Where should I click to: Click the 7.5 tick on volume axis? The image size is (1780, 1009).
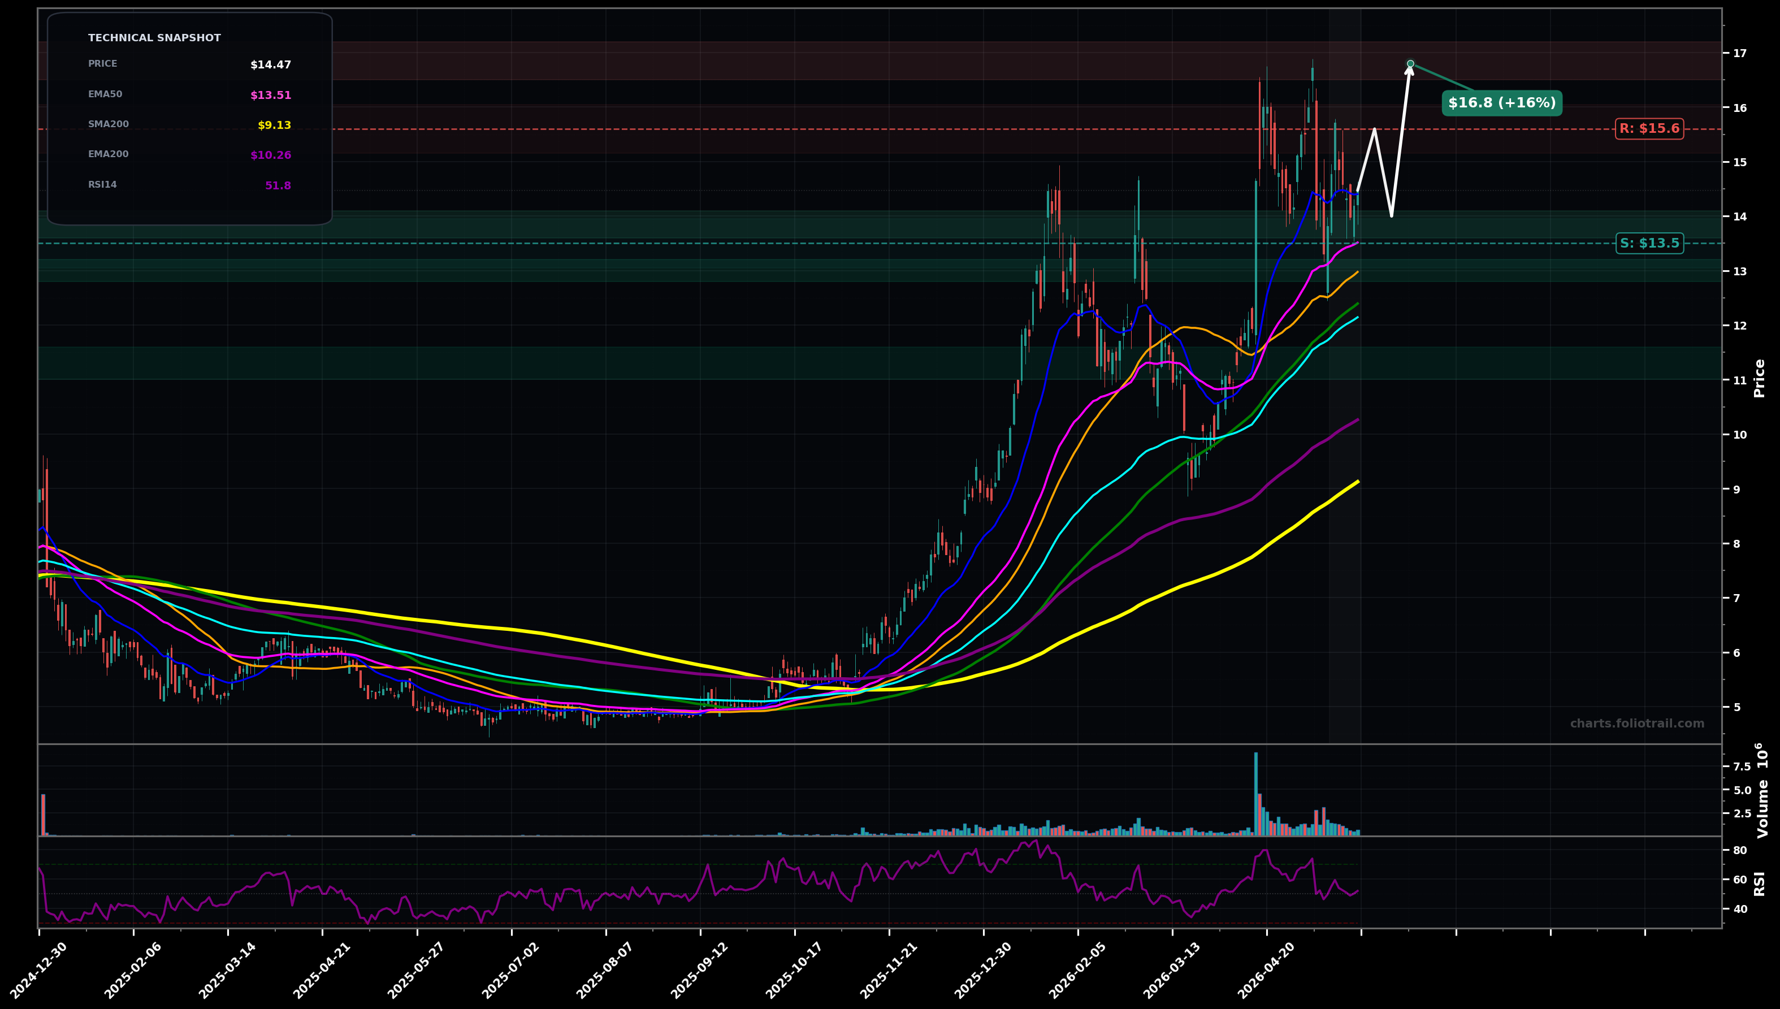pyautogui.click(x=1742, y=767)
